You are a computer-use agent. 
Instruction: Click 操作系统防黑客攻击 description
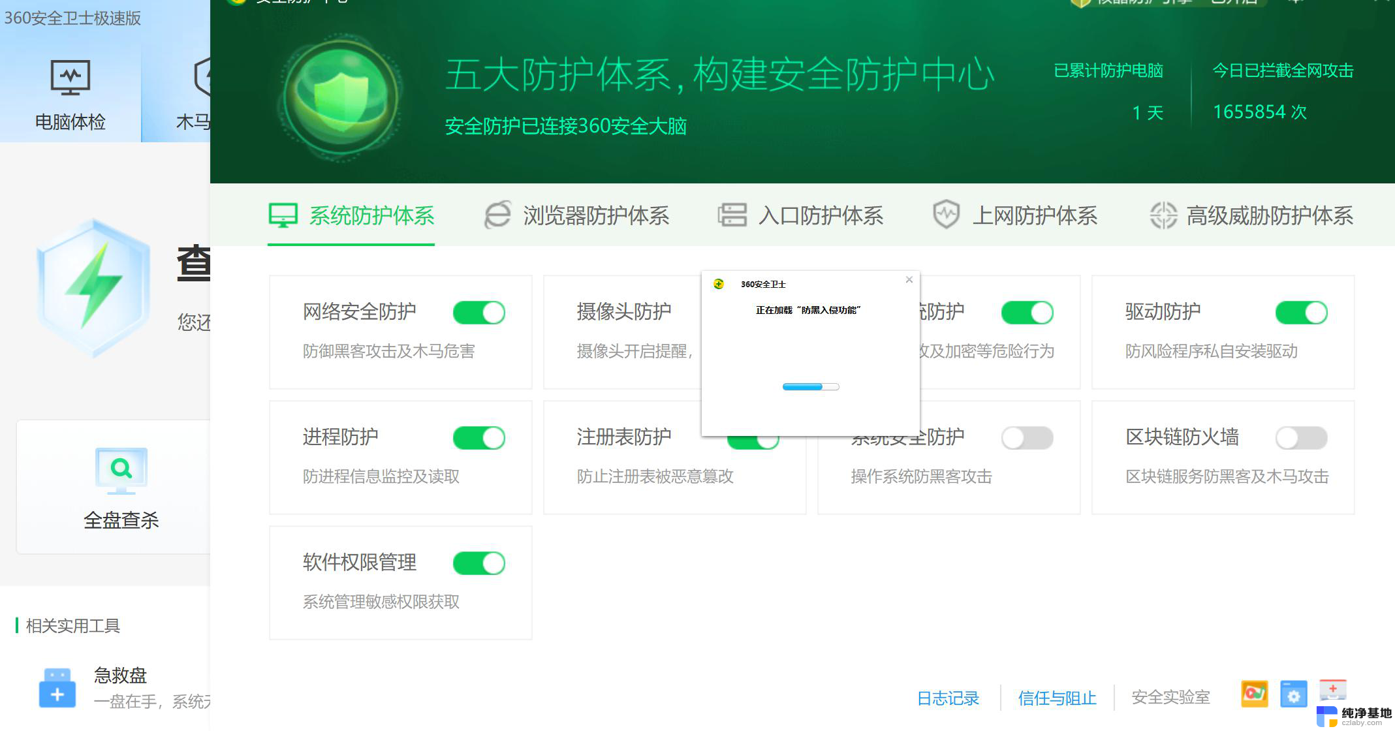(921, 476)
